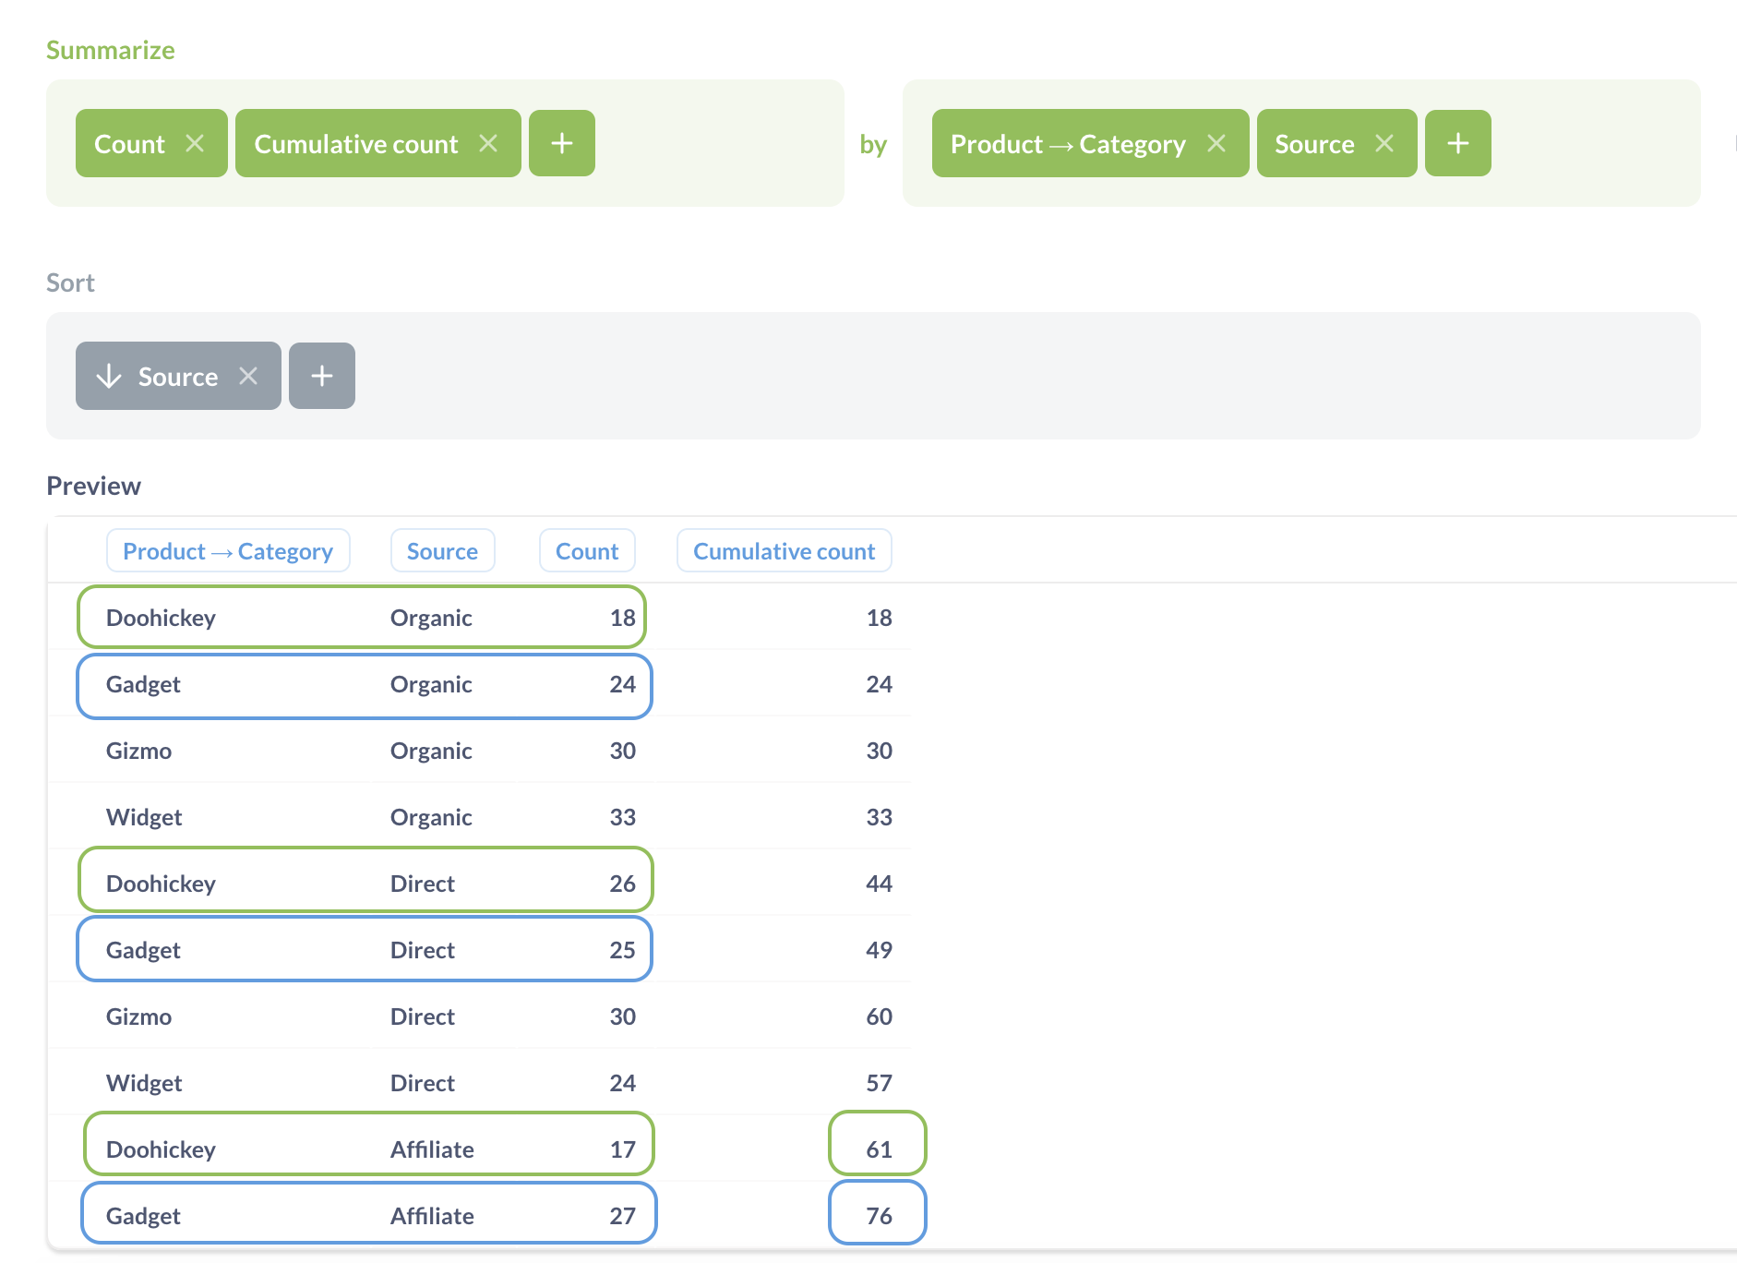Click the Source column header in preview

(x=442, y=551)
